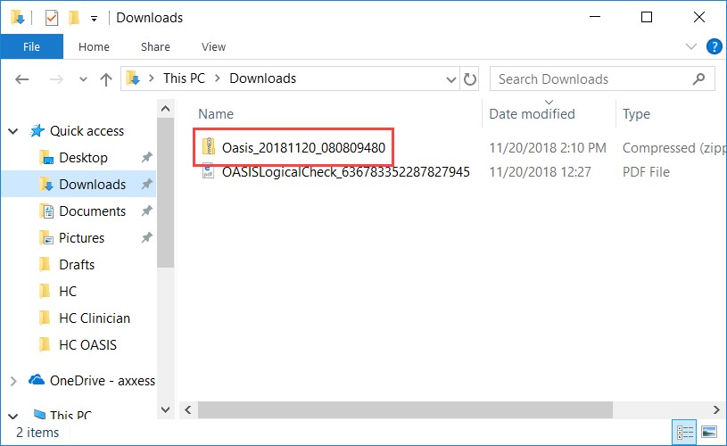Open the HC folder in navigation pane

(x=68, y=292)
